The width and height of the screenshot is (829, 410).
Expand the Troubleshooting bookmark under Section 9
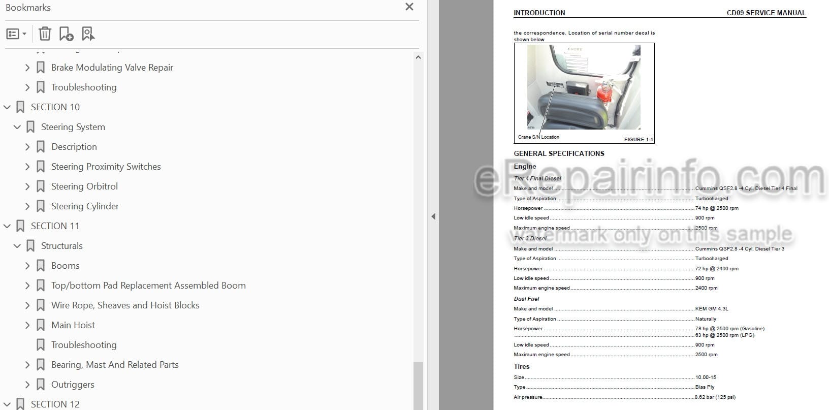[27, 87]
